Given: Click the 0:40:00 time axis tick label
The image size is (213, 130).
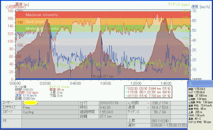Looking at the screenshot, I should [x=76, y=83].
